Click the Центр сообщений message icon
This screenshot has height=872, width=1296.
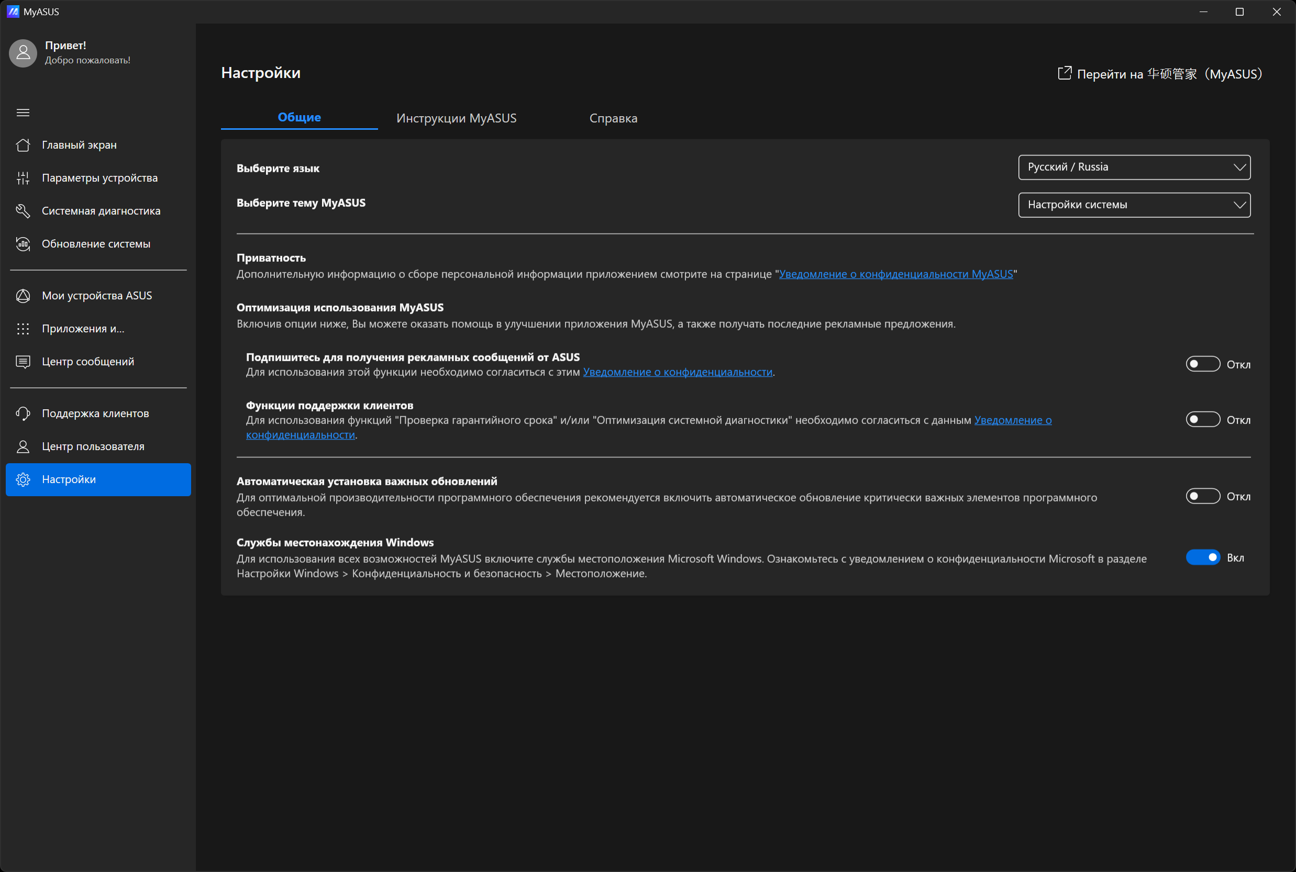(23, 362)
